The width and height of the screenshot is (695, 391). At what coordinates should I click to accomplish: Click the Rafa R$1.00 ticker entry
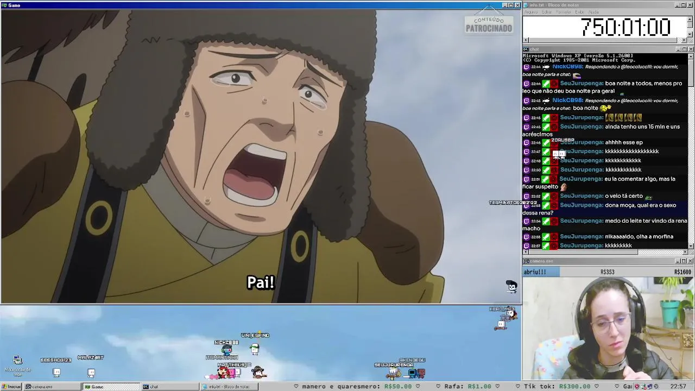click(x=467, y=387)
